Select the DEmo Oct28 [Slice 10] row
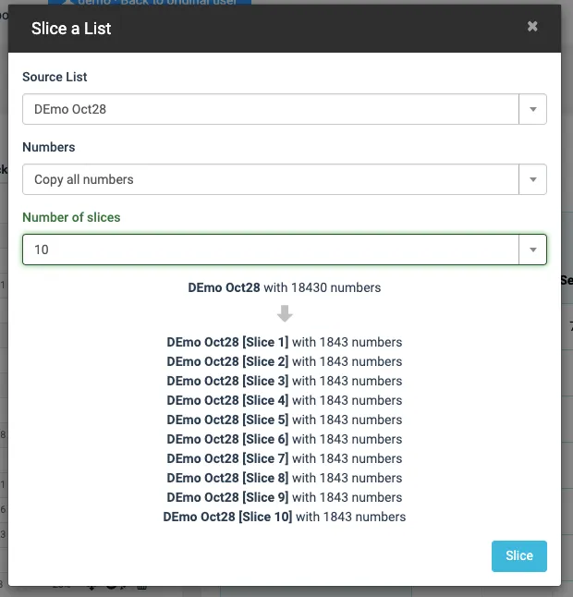 click(285, 517)
